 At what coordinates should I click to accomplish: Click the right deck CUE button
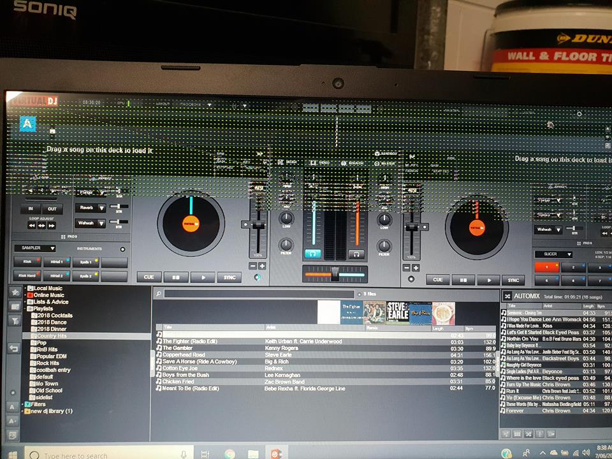pos(438,280)
